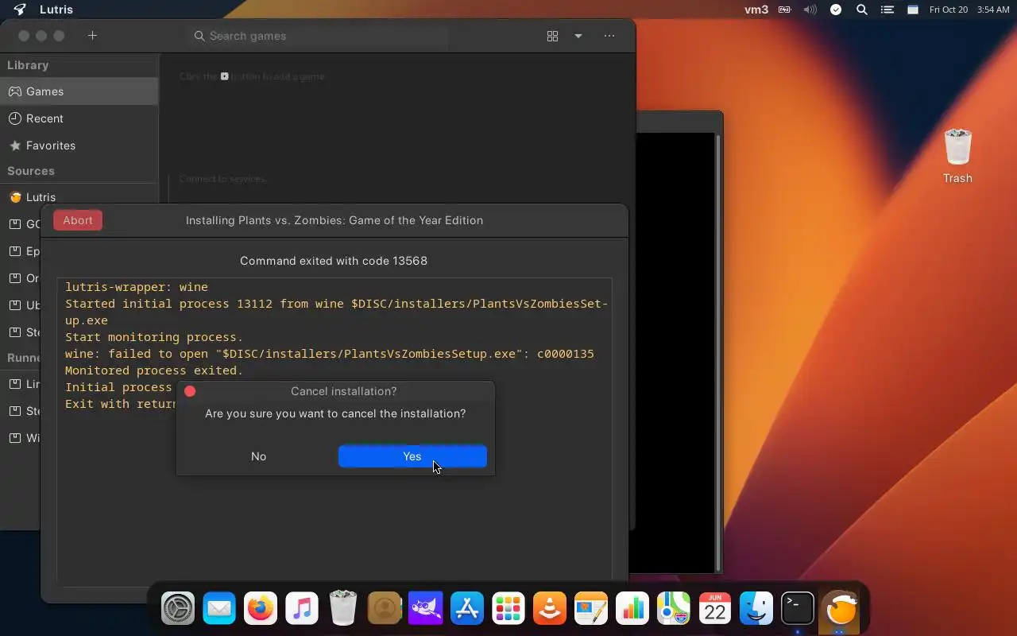The width and height of the screenshot is (1017, 636).
Task: Click the scrollbar of the black terminal window
Action: pyautogui.click(x=718, y=352)
